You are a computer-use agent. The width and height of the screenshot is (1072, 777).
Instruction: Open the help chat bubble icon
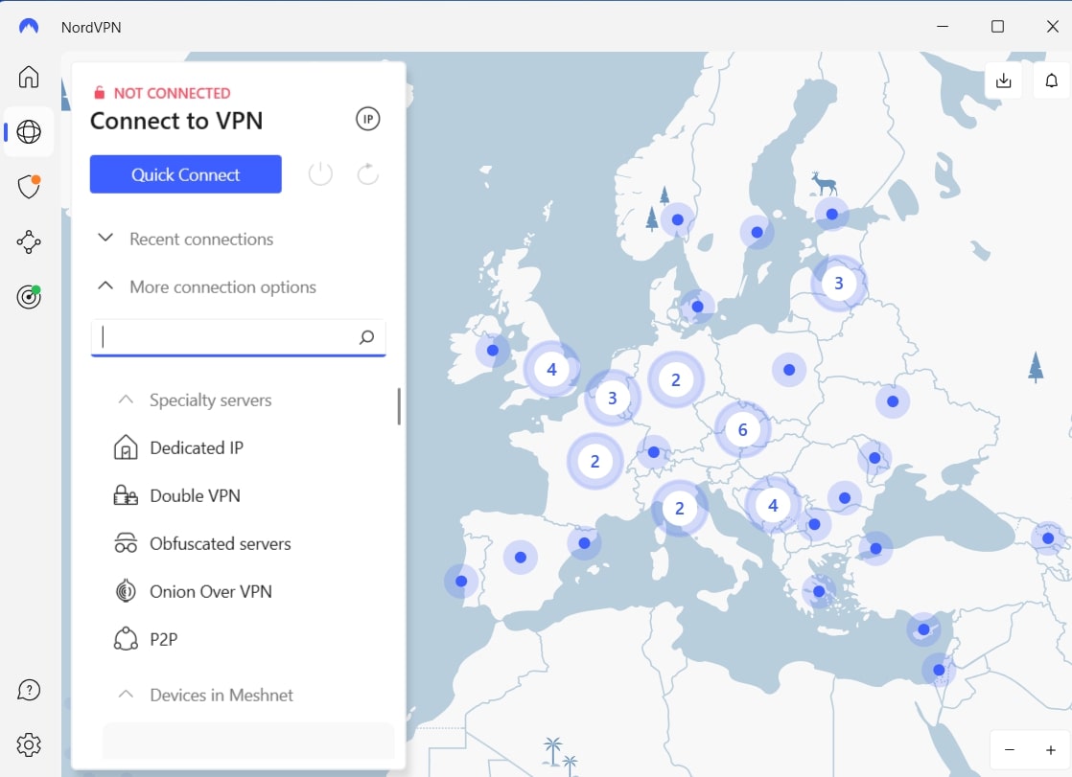pyautogui.click(x=29, y=690)
